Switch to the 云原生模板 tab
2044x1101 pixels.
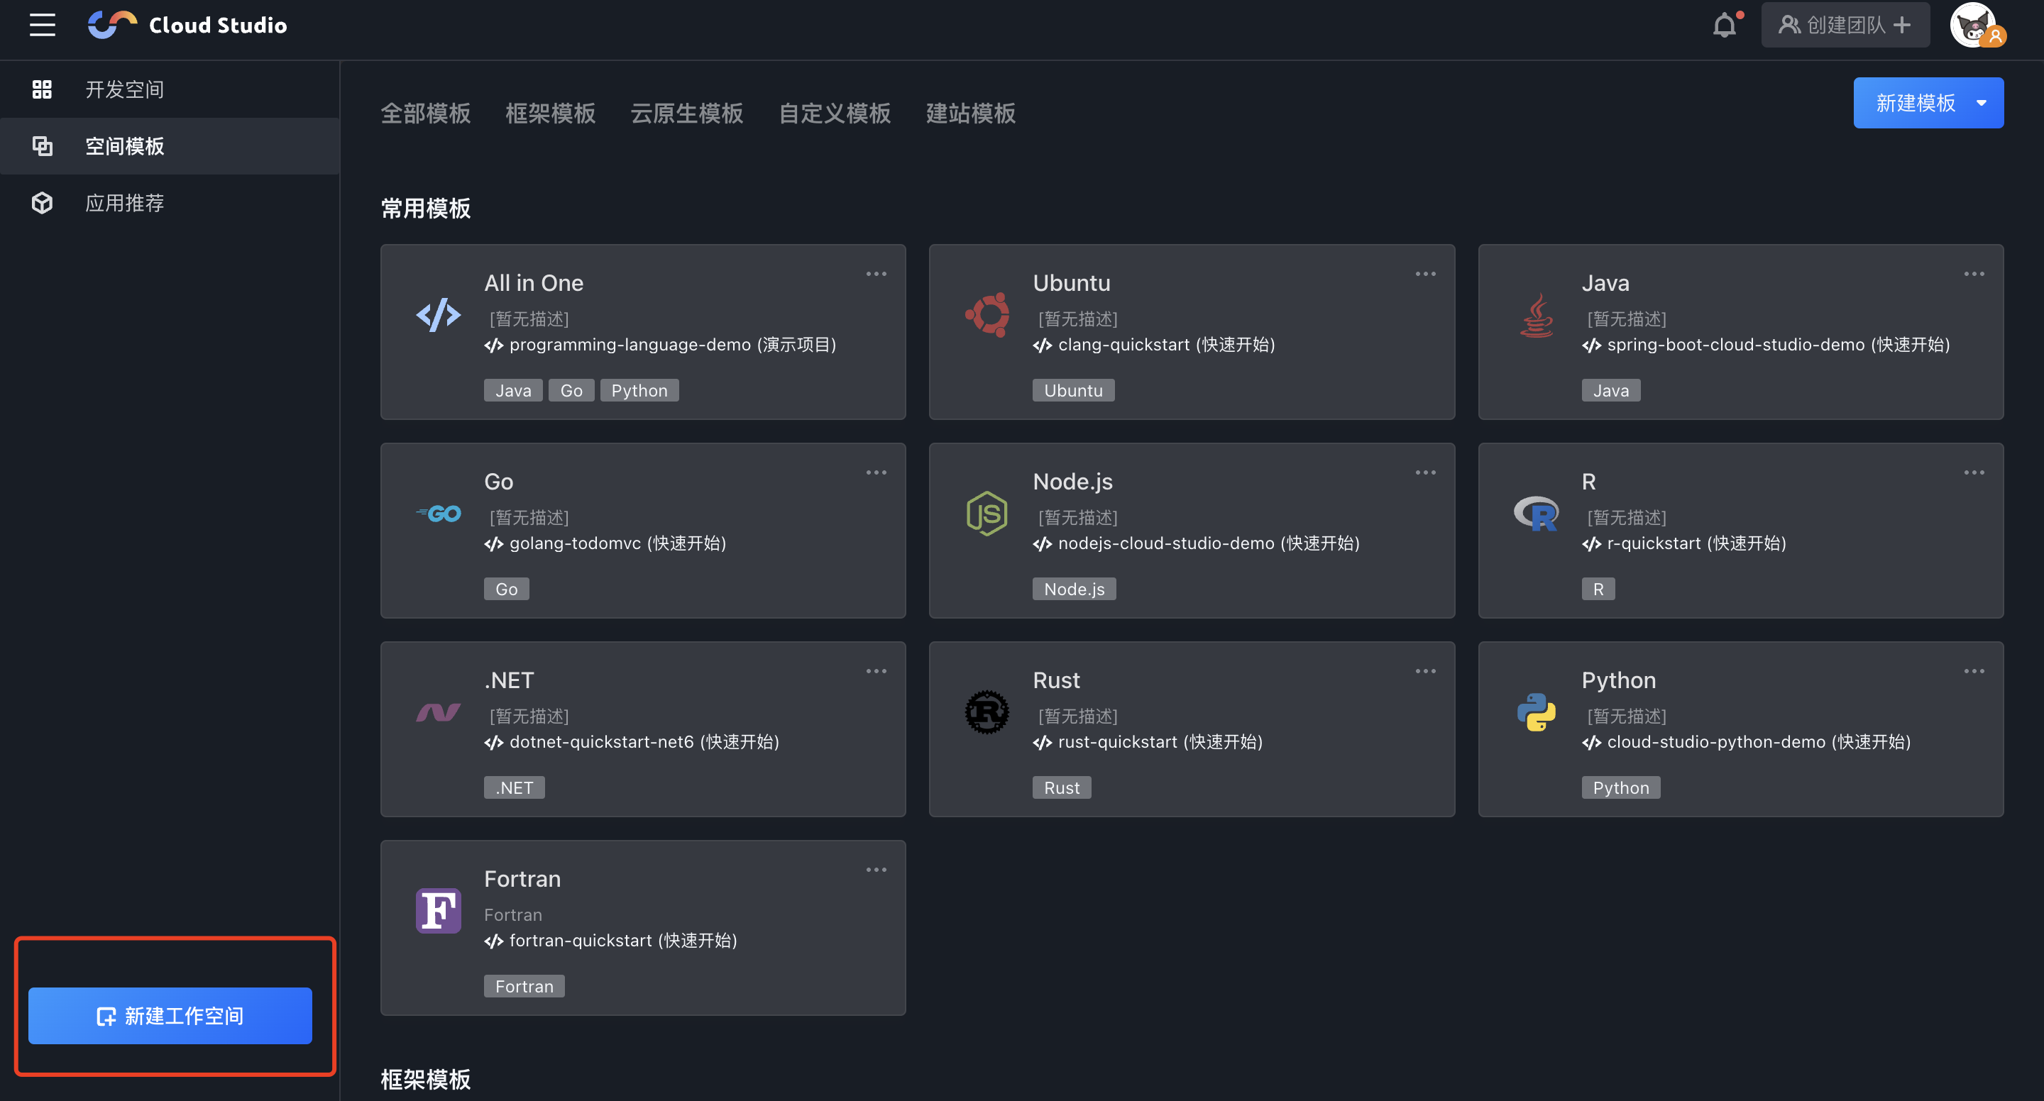point(686,114)
